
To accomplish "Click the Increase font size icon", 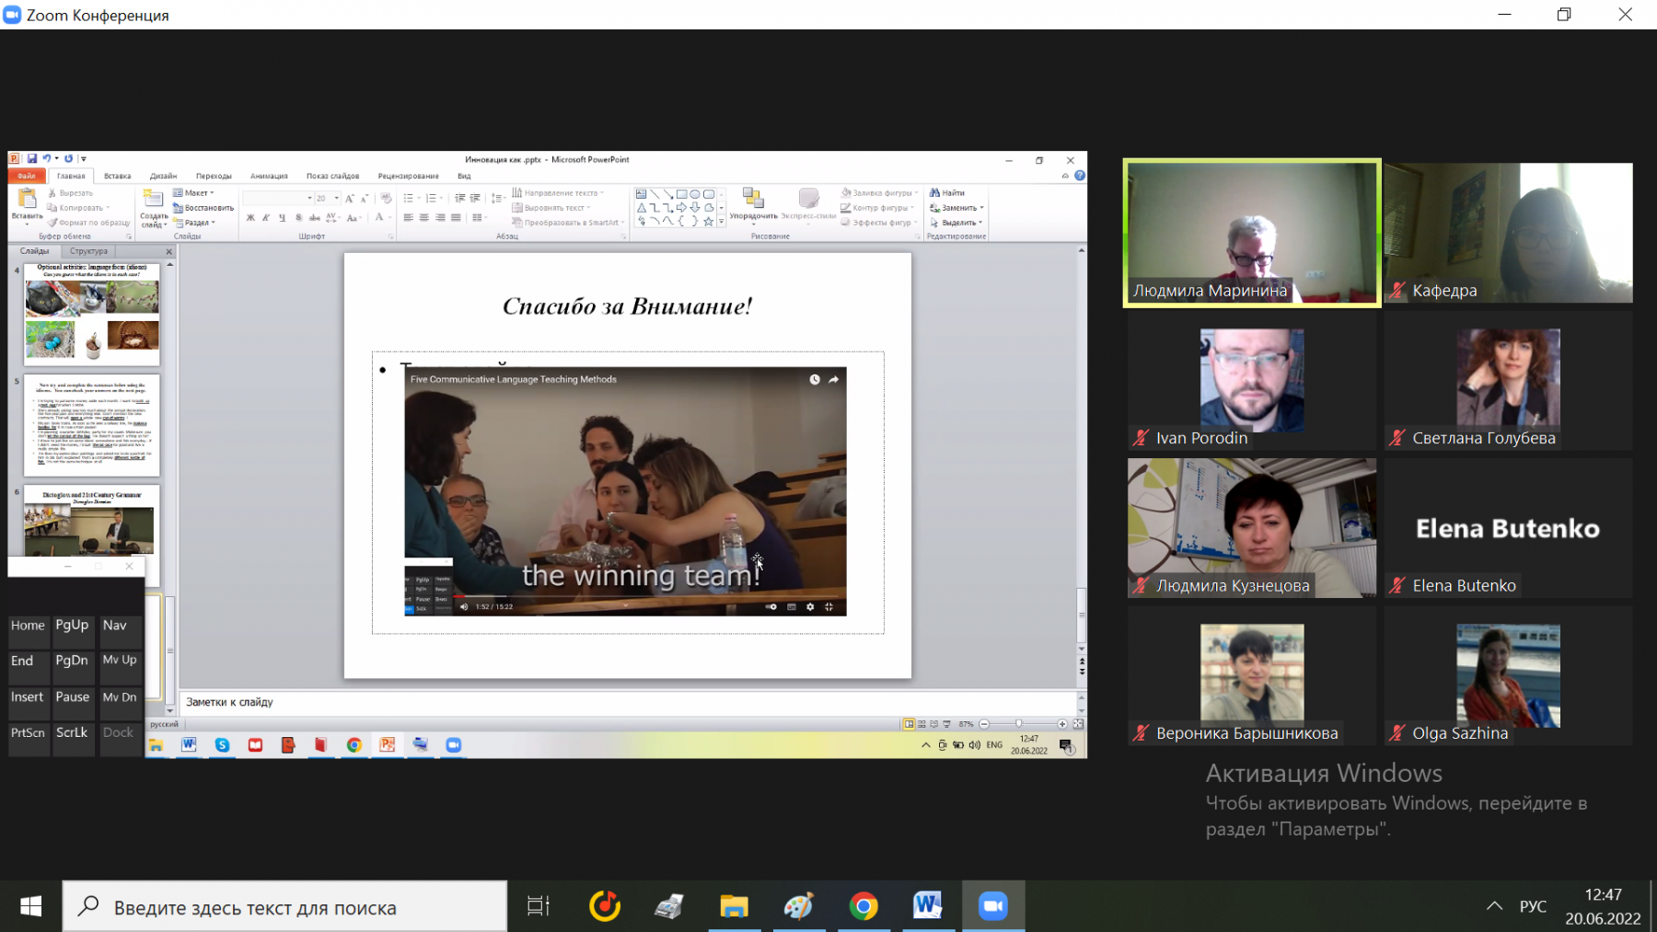I will [350, 198].
